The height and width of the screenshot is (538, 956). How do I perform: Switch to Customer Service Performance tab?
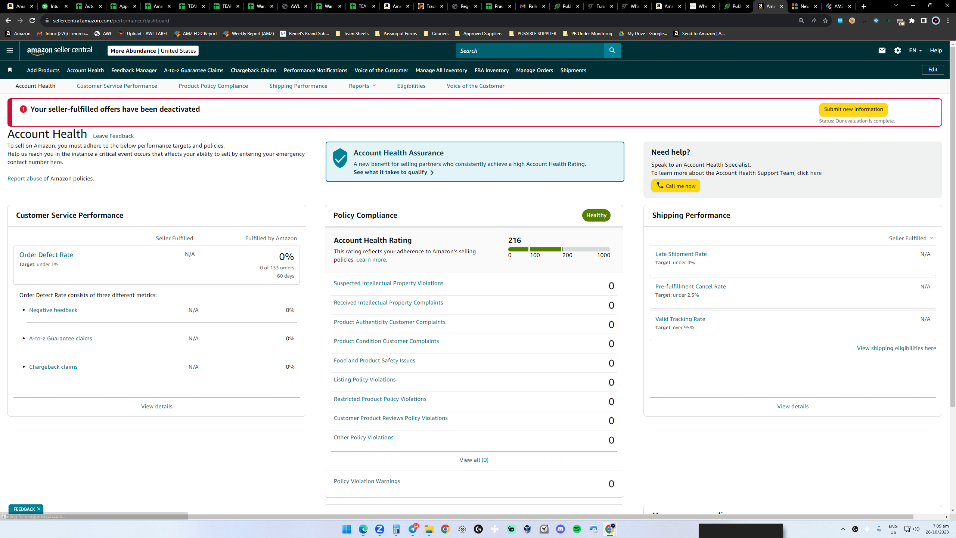pyautogui.click(x=117, y=86)
